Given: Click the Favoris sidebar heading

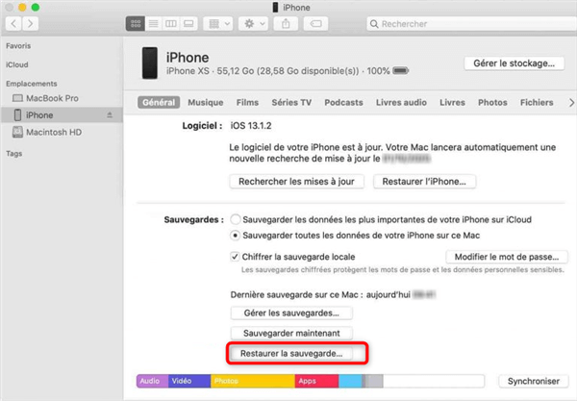Looking at the screenshot, I should 18,46.
